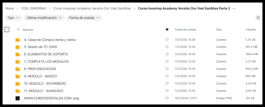Viewport: 265px width, 107px height.
Task: Sort by the Tamaño column header
Action: 251,30
